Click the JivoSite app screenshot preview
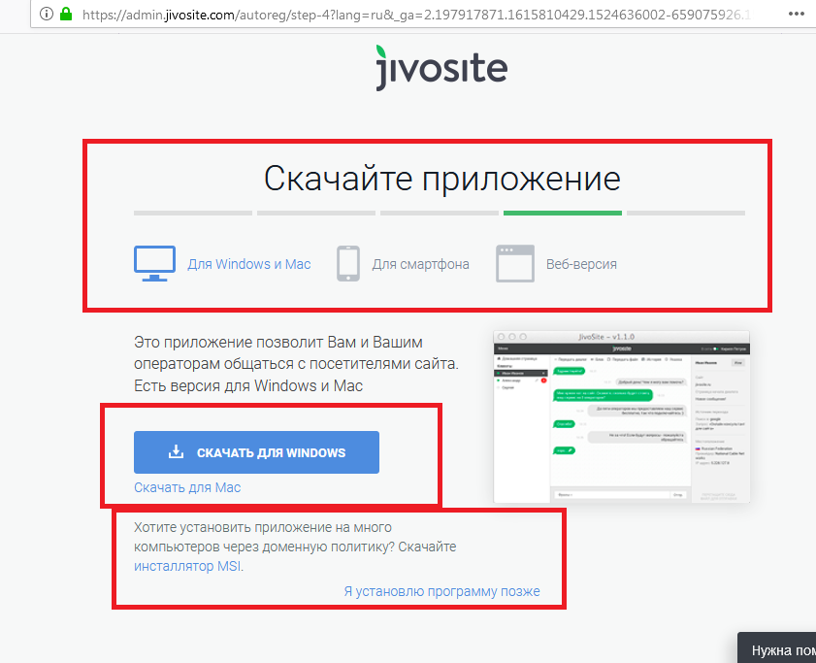The height and width of the screenshot is (663, 816). pyautogui.click(x=621, y=416)
